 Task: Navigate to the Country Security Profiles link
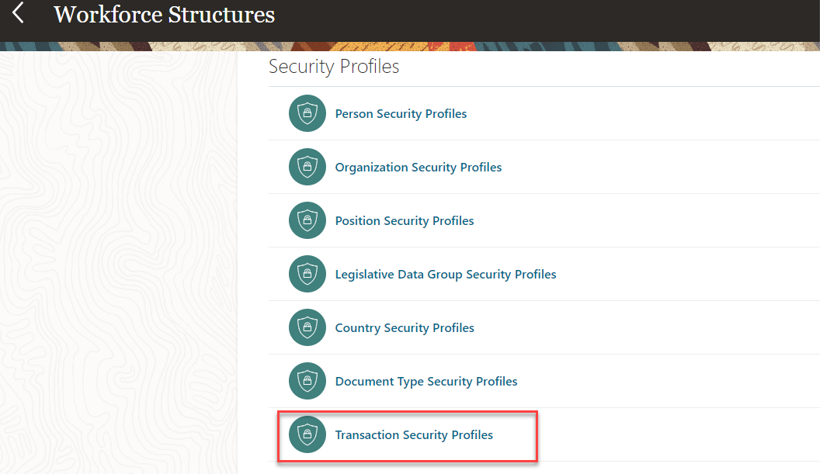point(405,328)
